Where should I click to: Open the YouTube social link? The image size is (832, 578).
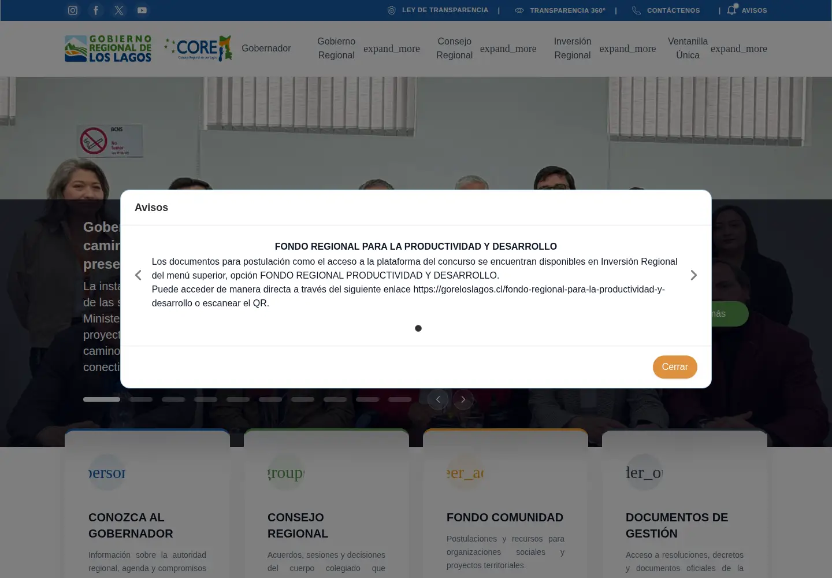click(x=142, y=10)
